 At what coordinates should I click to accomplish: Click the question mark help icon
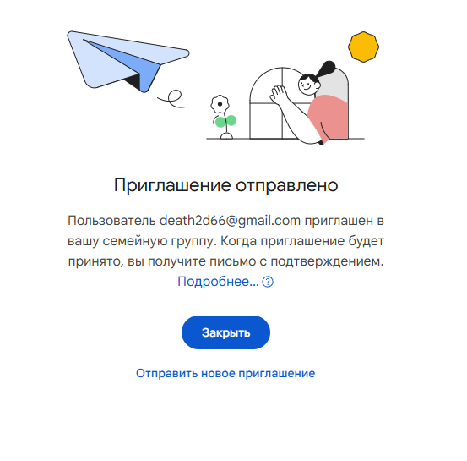pyautogui.click(x=268, y=282)
